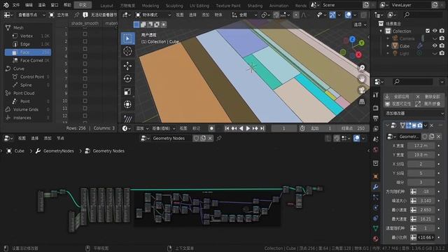The image size is (448, 252).
Task: Click the red X axis gizmo
Action: (x=358, y=55)
